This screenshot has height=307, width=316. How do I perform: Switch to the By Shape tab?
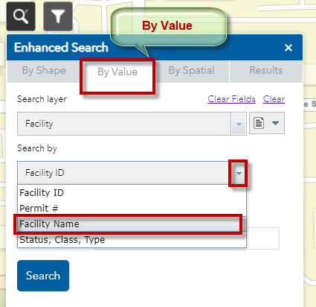click(x=44, y=71)
